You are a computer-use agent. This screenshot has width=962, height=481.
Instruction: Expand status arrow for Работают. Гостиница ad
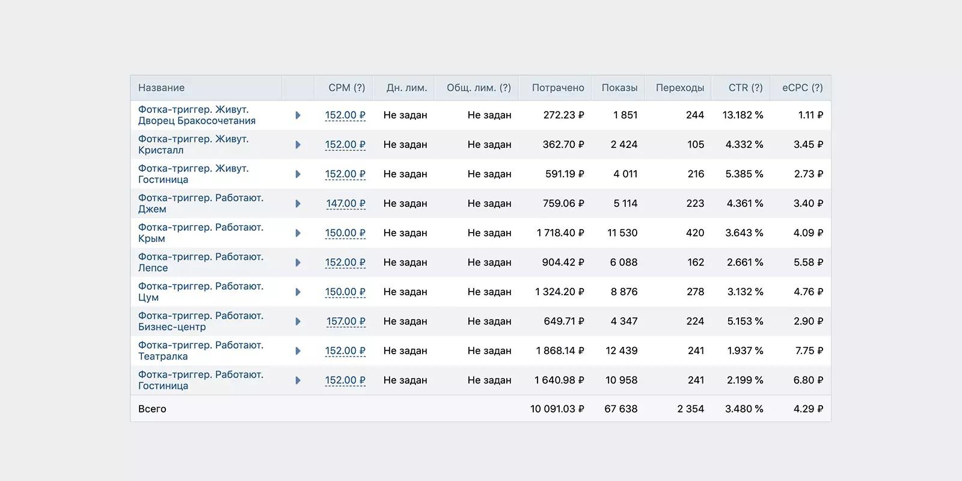(298, 380)
